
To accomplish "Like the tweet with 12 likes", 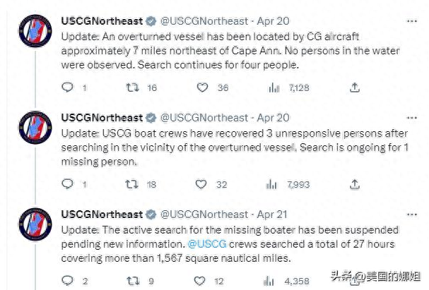I will click(199, 281).
